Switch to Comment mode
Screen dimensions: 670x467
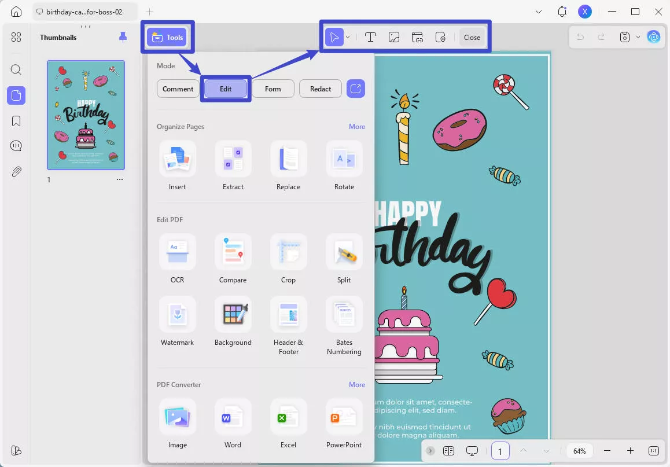coord(178,89)
